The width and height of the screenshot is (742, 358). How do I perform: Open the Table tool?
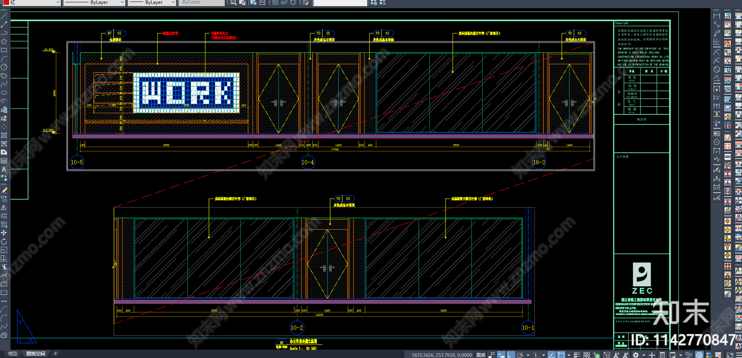point(4,161)
